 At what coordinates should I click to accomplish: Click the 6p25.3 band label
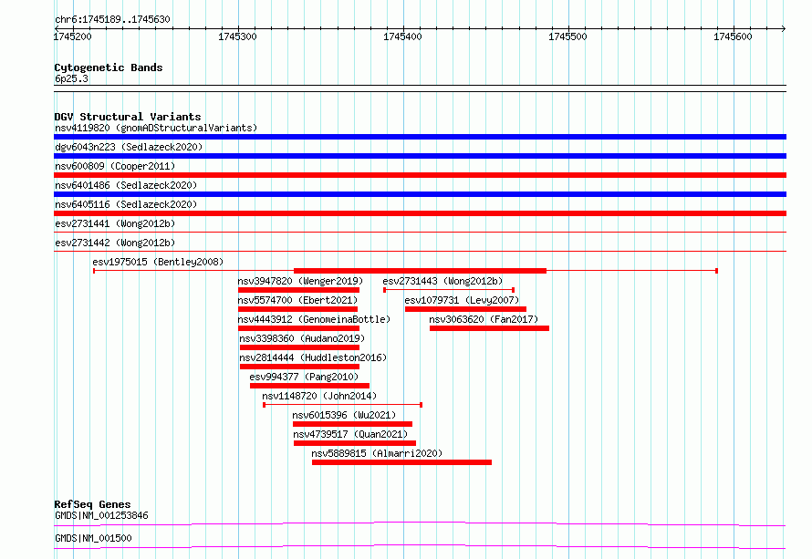coord(71,79)
